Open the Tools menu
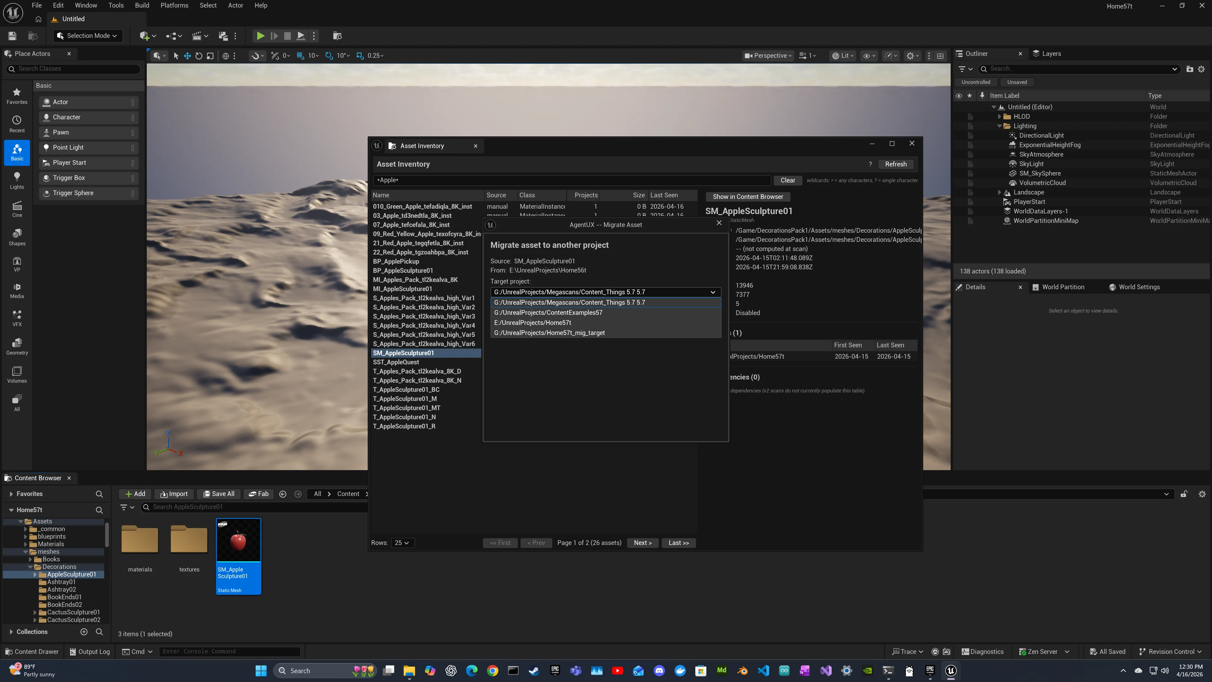The height and width of the screenshot is (682, 1212). (x=116, y=6)
